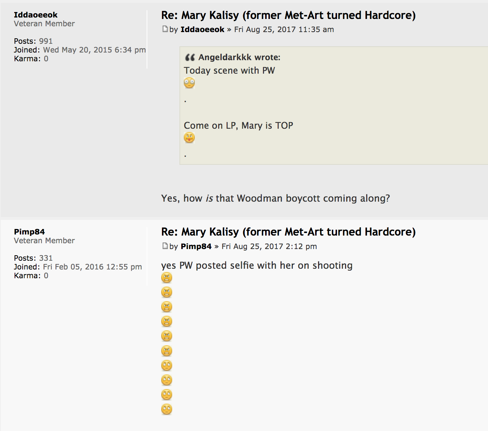This screenshot has height=431, width=488.
Task: Open the second post's 'Re: Mary Kalisy' title
Action: pyautogui.click(x=288, y=232)
